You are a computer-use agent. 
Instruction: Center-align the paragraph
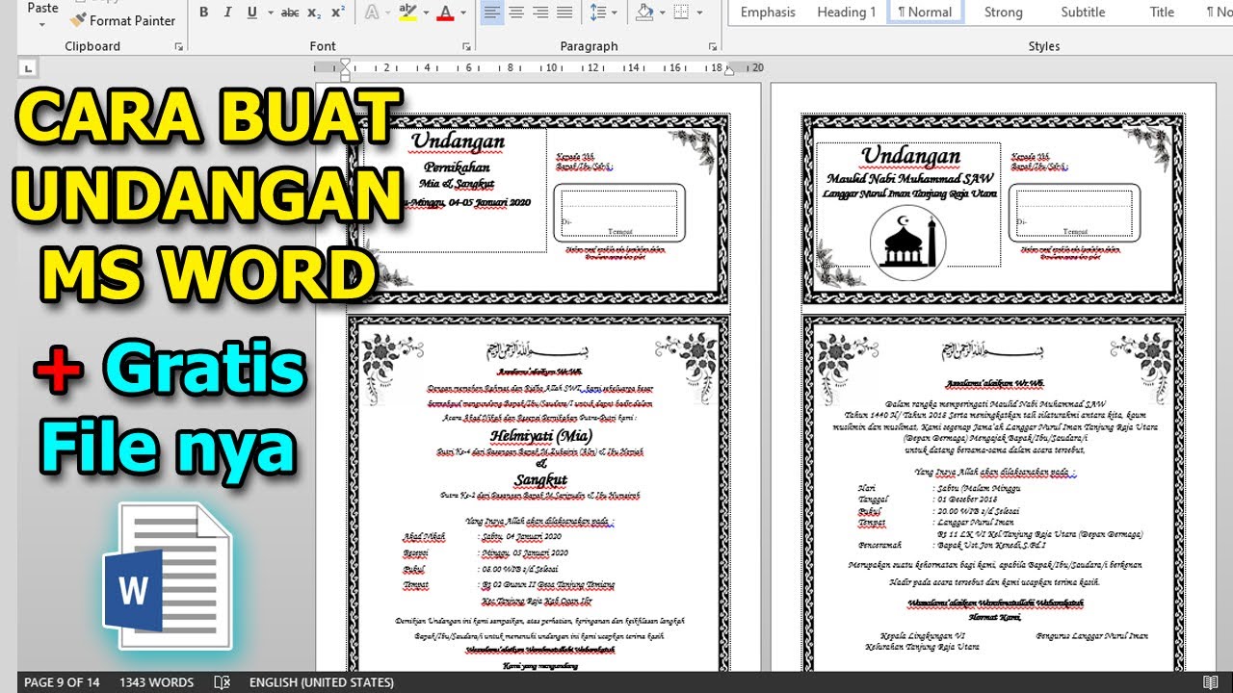point(516,13)
